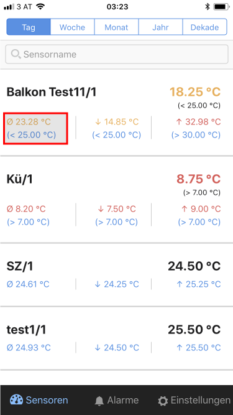Viewport: 233px width, 415px height.
Task: Open the Alarme bell icon
Action: pos(99,401)
